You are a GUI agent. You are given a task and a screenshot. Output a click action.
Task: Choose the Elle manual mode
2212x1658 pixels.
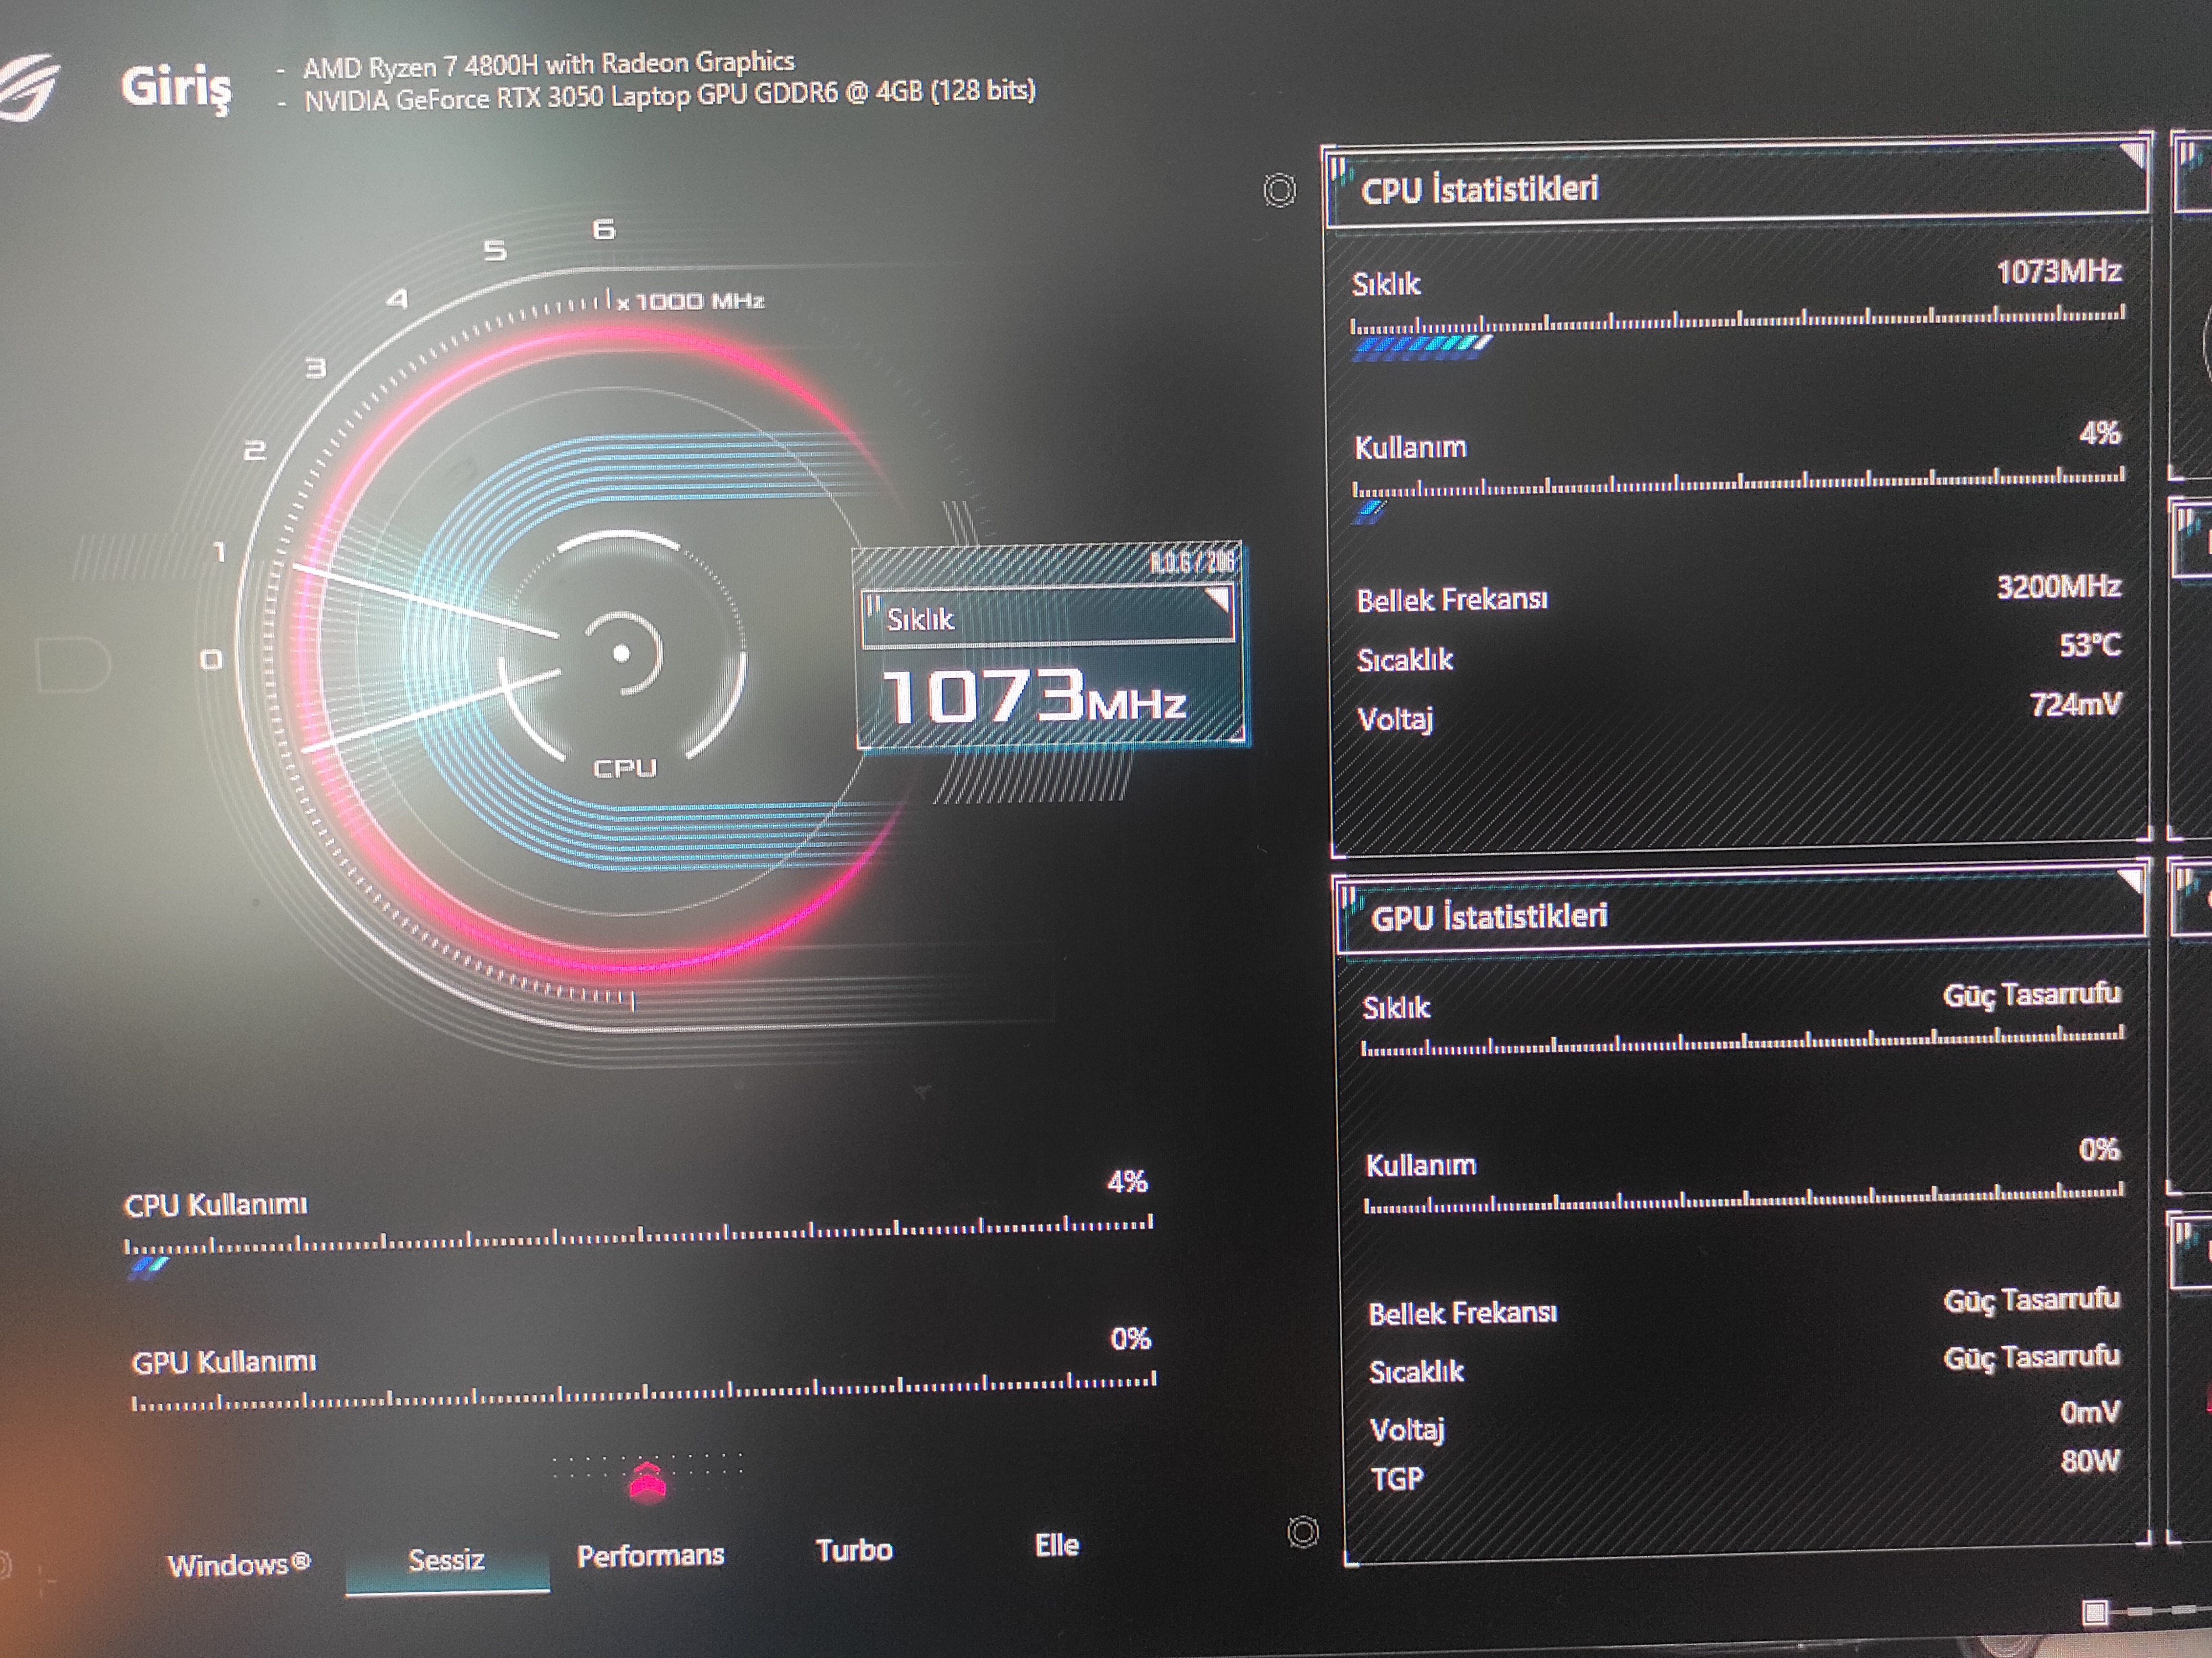1057,1545
